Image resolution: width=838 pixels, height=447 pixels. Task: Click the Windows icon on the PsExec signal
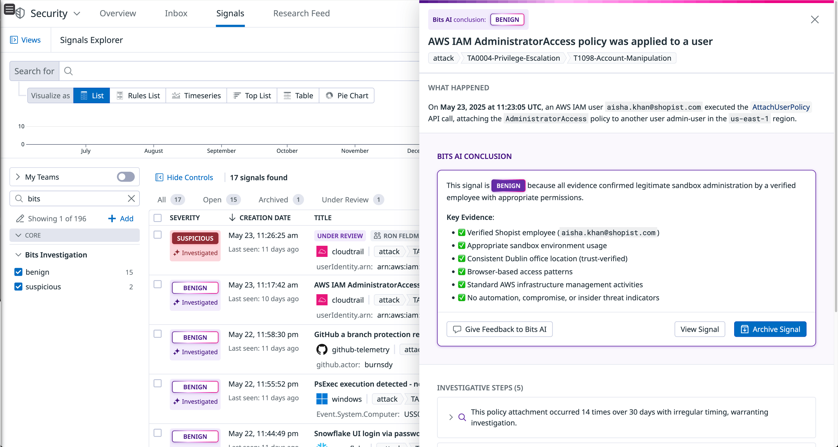[x=322, y=399]
